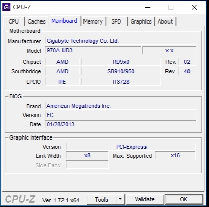Open the CPU tab
Screen dimensions: 209x207
coord(14,21)
